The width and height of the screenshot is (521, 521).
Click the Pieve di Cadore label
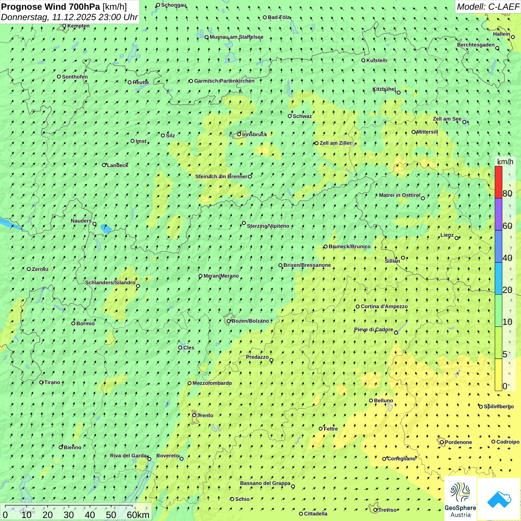pos(374,330)
